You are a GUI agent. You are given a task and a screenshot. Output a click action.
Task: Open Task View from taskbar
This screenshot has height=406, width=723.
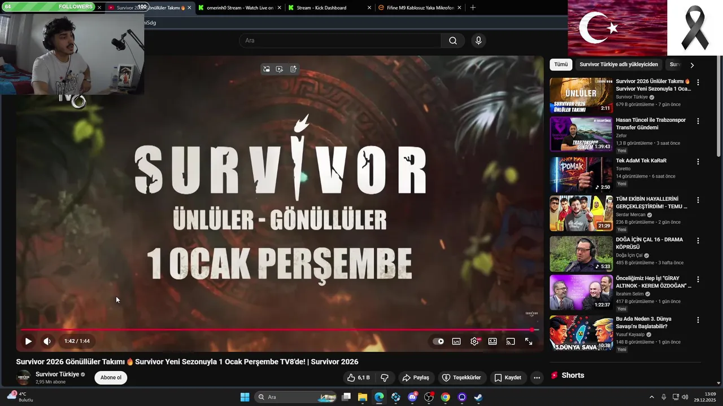(x=346, y=397)
